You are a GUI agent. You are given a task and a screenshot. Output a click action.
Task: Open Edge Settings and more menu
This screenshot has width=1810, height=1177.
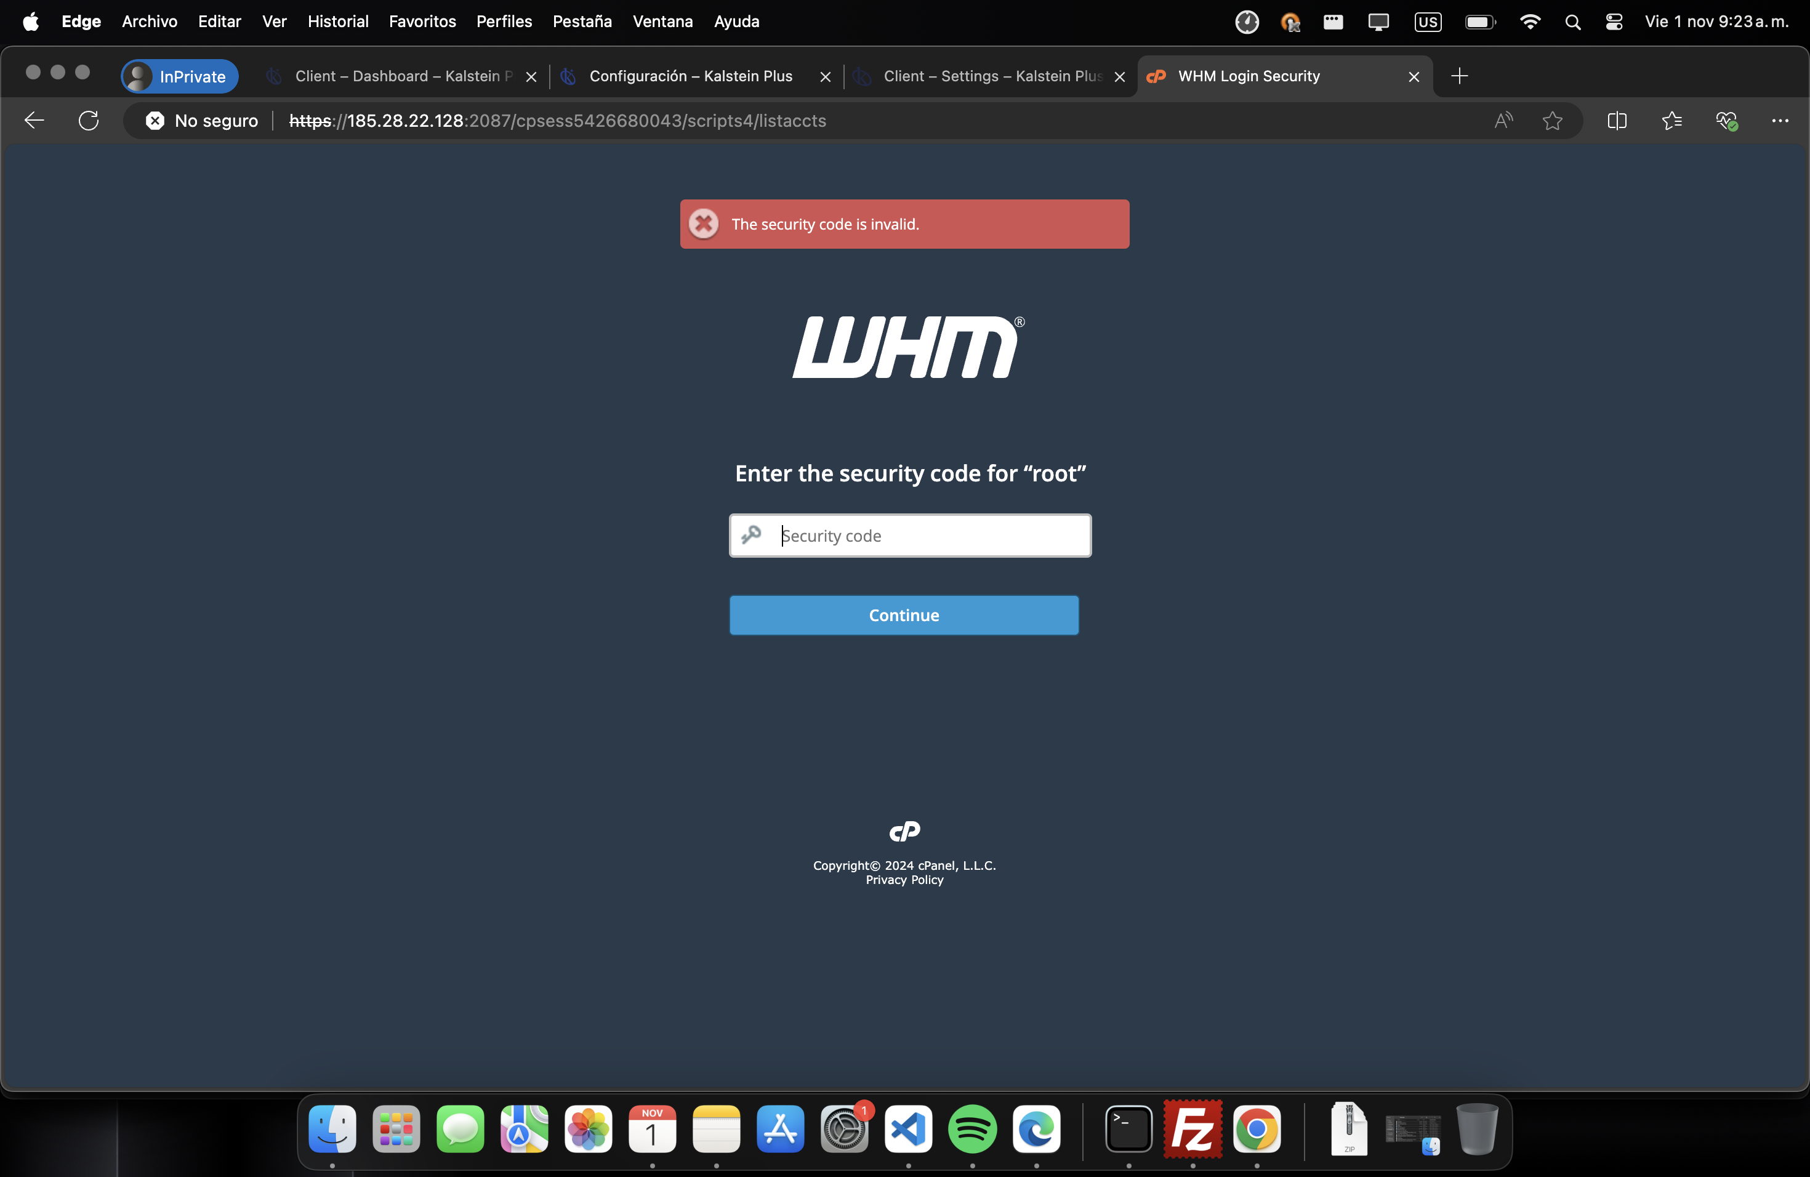point(1780,120)
